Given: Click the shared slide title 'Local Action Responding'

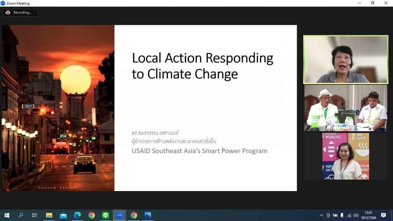Looking at the screenshot, I should point(202,58).
